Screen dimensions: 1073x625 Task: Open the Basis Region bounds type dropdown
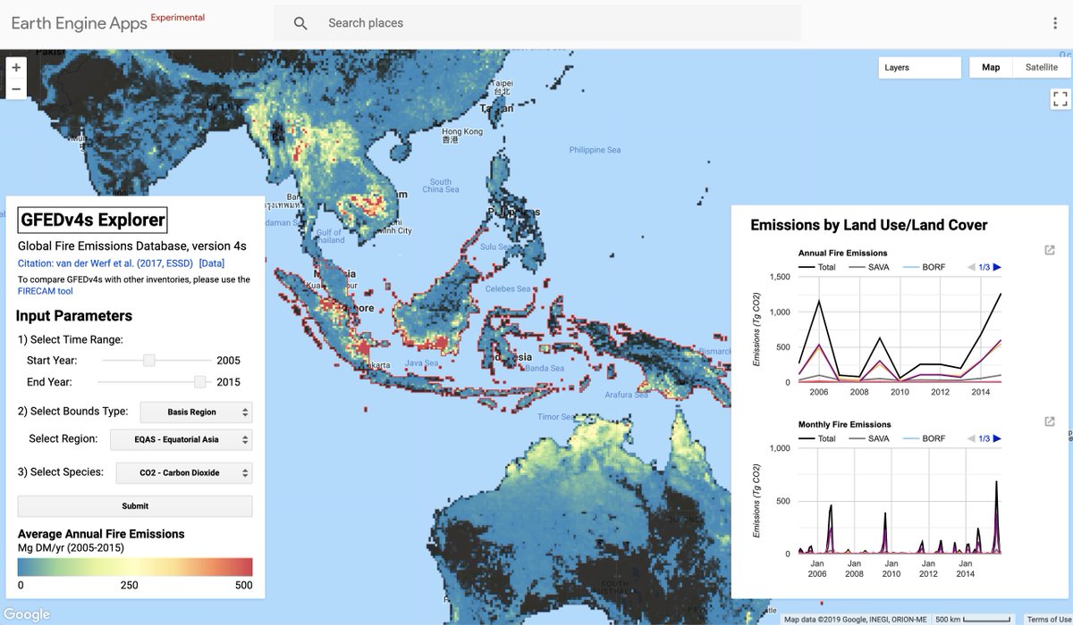click(196, 412)
